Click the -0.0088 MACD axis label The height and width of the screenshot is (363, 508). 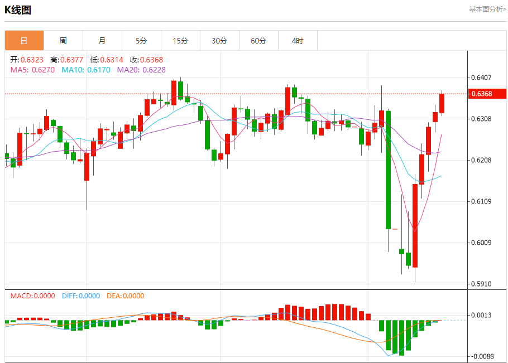[x=482, y=356]
